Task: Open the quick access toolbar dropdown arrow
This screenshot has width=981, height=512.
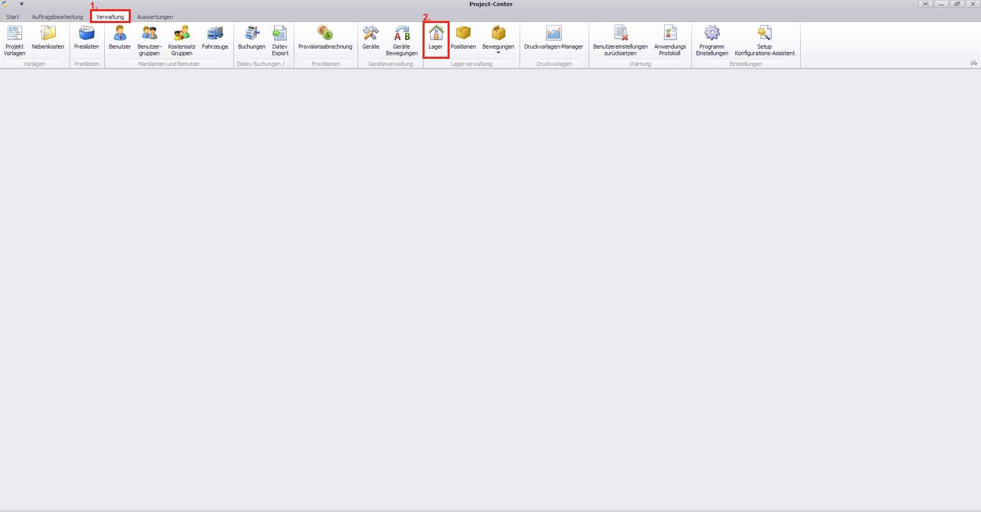Action: point(21,4)
